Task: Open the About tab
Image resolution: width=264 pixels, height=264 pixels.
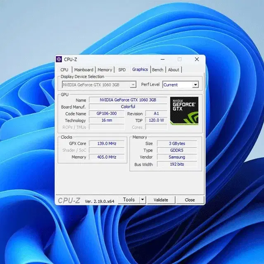Action: point(174,70)
